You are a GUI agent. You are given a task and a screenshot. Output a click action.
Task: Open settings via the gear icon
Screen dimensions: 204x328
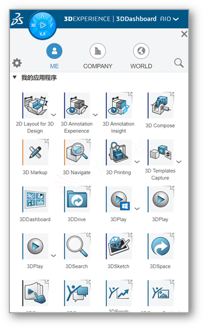[x=17, y=63]
